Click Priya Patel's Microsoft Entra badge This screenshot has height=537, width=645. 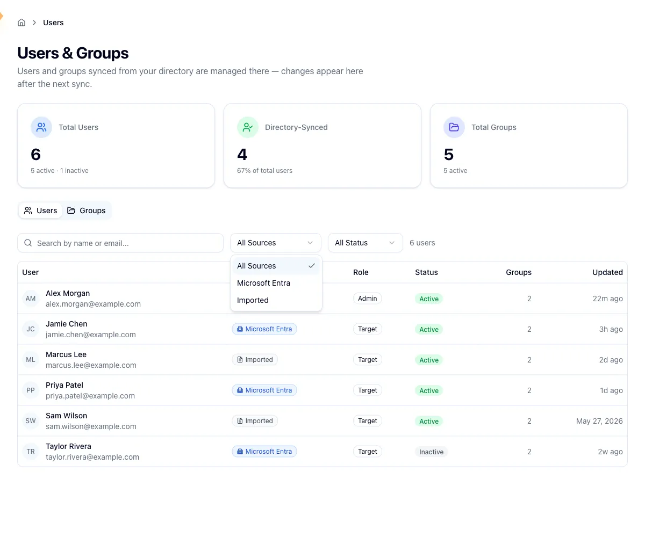click(264, 390)
